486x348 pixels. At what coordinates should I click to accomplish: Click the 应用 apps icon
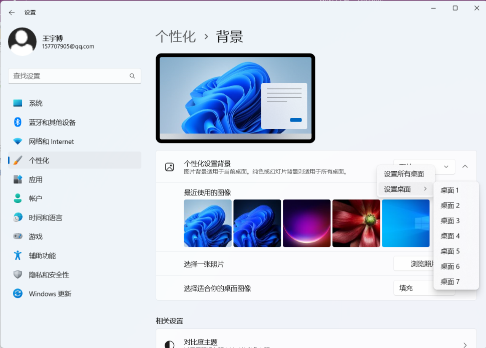(18, 179)
